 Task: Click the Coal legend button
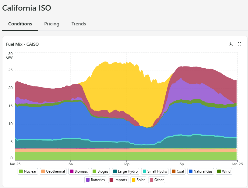point(178,171)
